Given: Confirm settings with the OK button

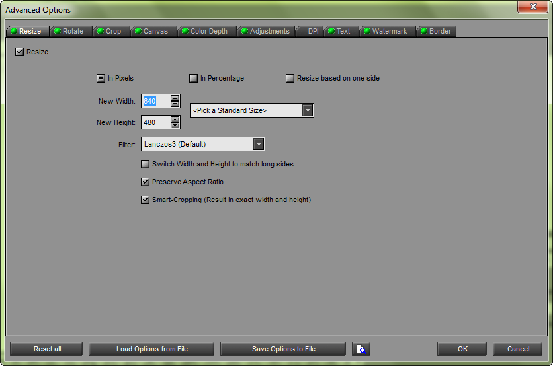Looking at the screenshot, I should pos(462,349).
